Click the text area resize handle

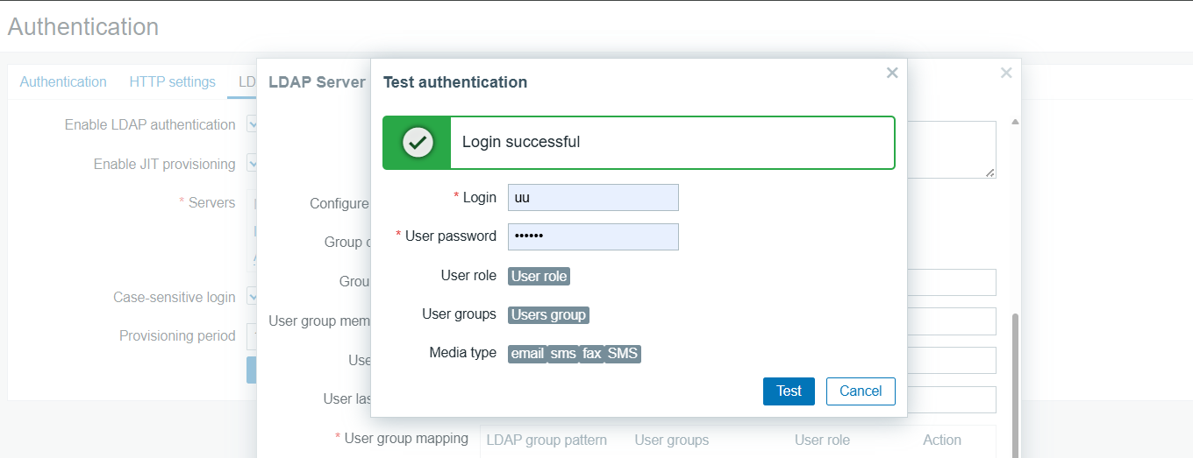coord(990,173)
